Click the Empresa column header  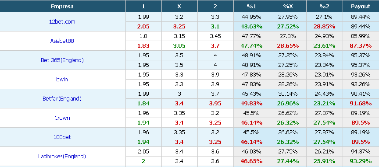(62, 7)
